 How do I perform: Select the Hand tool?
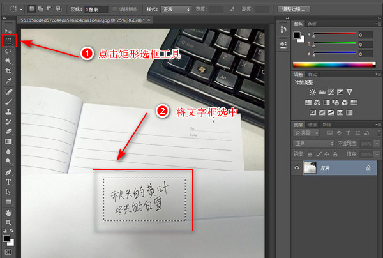(8, 213)
